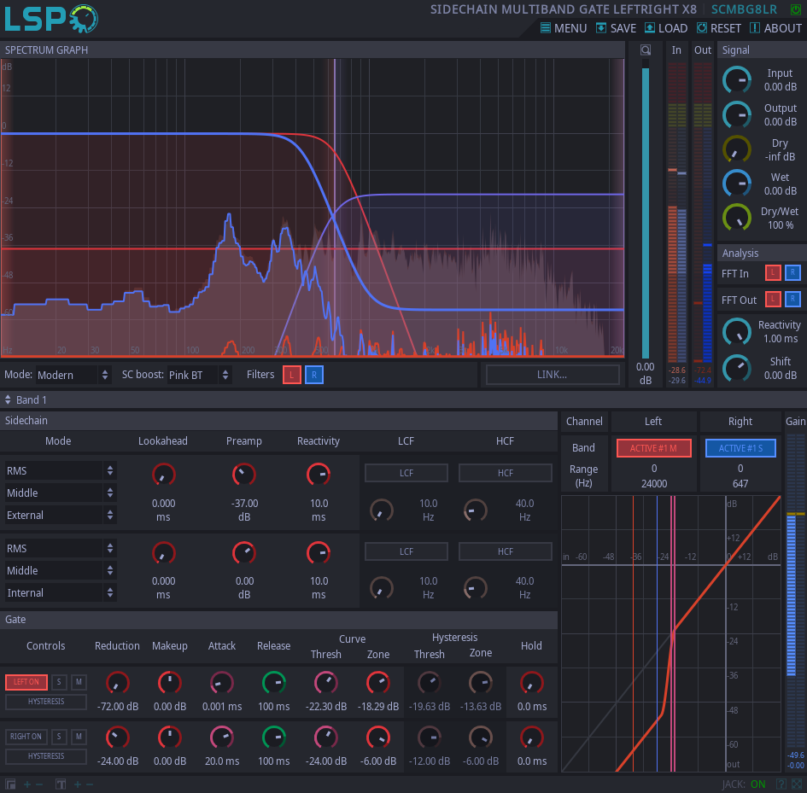Enable the first row HCF button

(x=505, y=473)
